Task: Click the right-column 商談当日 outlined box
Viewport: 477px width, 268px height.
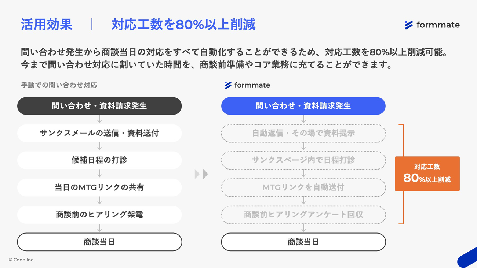Action: click(x=303, y=242)
